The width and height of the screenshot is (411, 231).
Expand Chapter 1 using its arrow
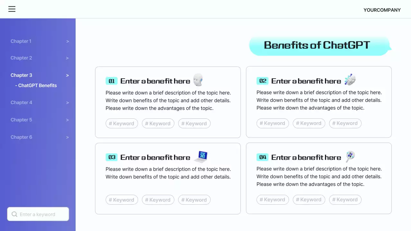click(67, 41)
